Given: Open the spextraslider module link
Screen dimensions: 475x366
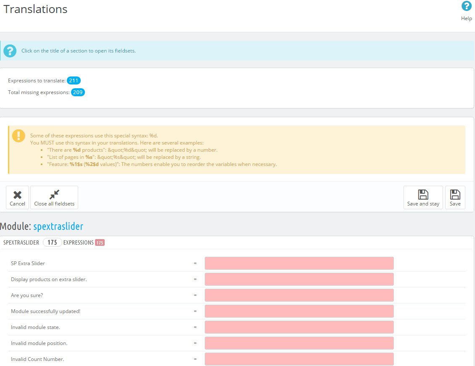Looking at the screenshot, I should pyautogui.click(x=58, y=226).
